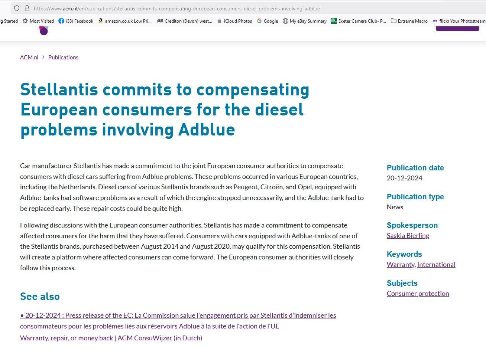This screenshot has width=486, height=350.
Task: Expand the Extreme Macro bookmarks folder
Action: (409, 21)
